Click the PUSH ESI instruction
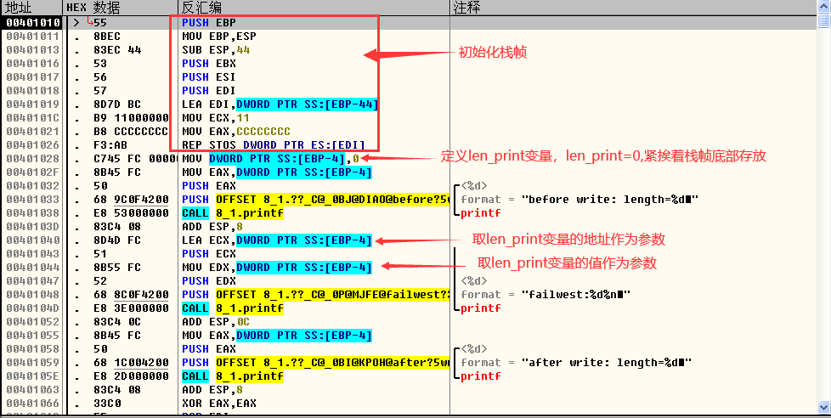The height and width of the screenshot is (418, 831). (209, 77)
